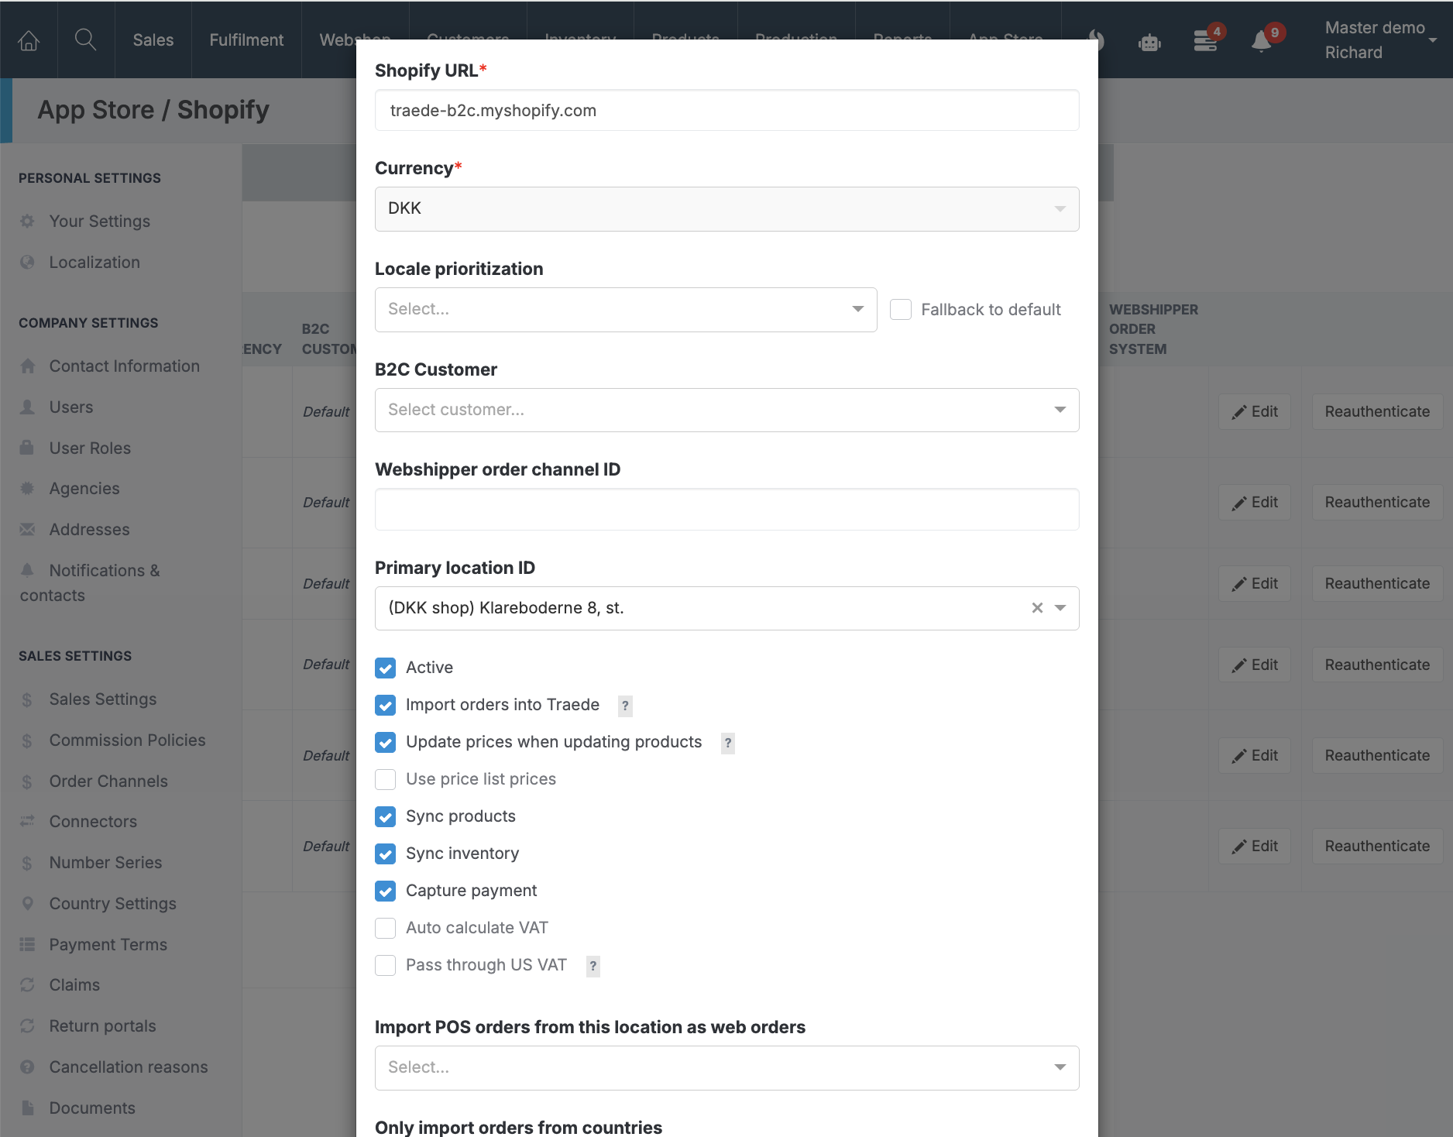1453x1137 pixels.
Task: Click the User Roles lock icon
Action: tap(27, 448)
